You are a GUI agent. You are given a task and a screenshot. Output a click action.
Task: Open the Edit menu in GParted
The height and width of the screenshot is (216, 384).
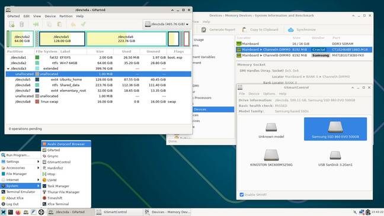click(x=27, y=16)
